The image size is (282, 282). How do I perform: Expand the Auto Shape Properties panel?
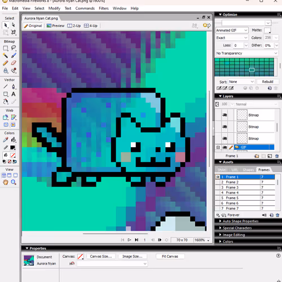coord(221,221)
